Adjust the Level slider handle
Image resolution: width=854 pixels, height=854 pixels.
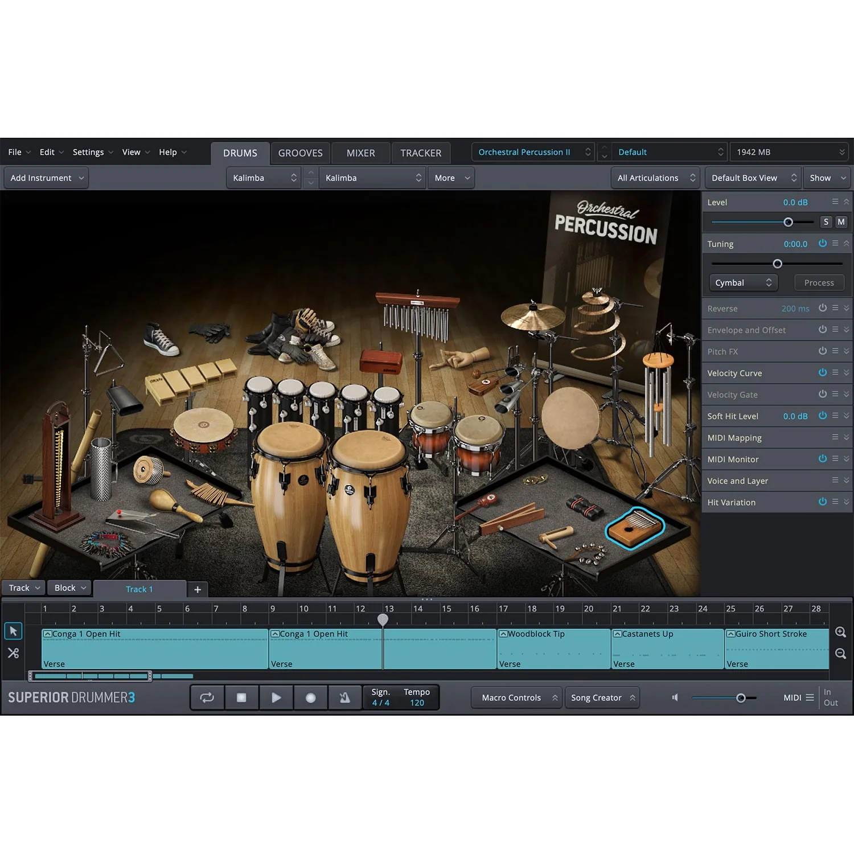point(789,222)
